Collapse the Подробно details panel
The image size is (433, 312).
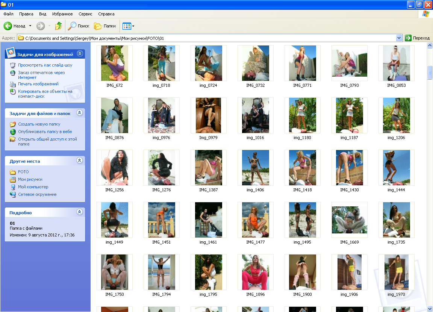[x=80, y=212]
